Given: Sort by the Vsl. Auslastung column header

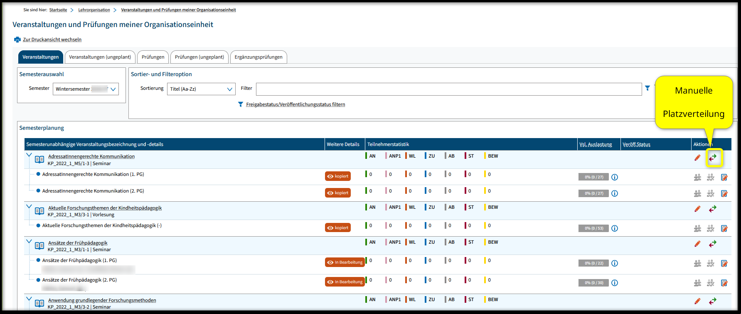Looking at the screenshot, I should pos(596,144).
